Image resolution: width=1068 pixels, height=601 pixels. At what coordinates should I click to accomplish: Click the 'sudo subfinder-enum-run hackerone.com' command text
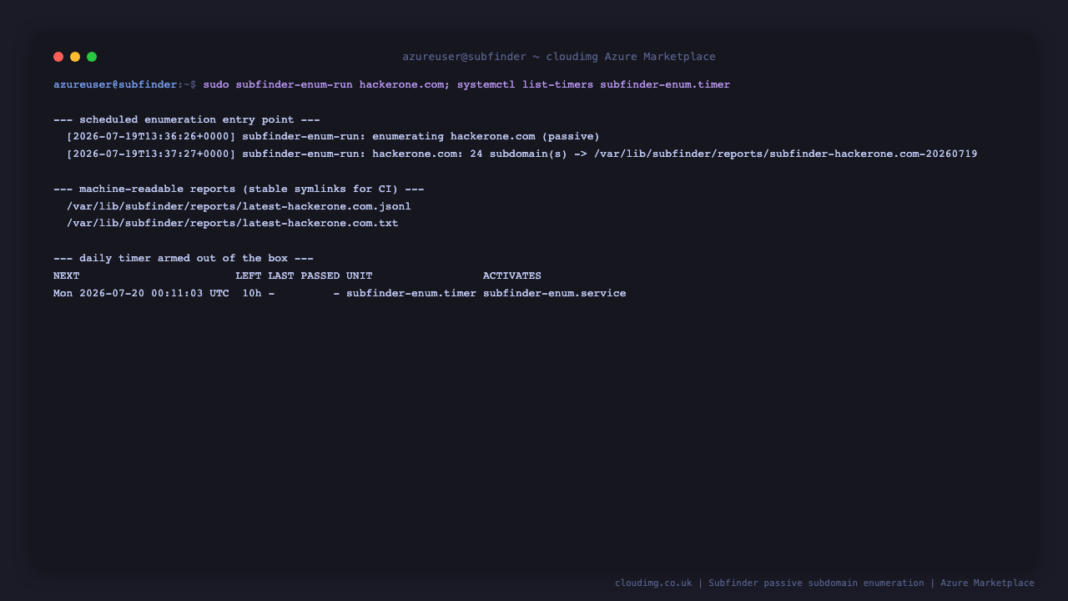click(324, 84)
